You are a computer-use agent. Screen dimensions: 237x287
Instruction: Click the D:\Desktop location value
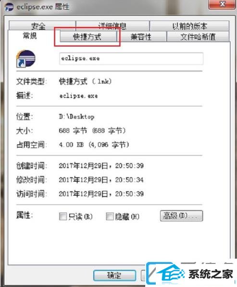[x=76, y=117]
